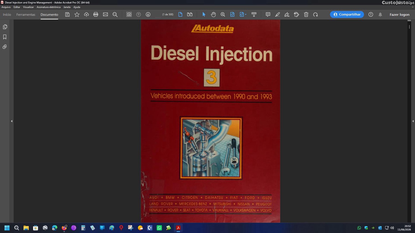Open the page thumbnails panel
415x233 pixels.
[5, 27]
